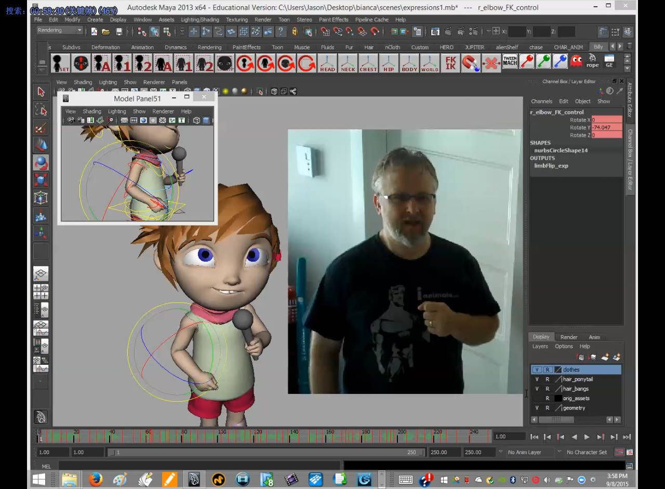Open the Panels menu in viewport

click(179, 82)
